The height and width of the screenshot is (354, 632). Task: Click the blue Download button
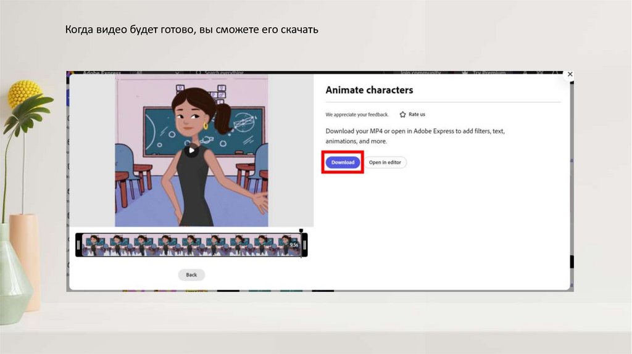click(343, 162)
